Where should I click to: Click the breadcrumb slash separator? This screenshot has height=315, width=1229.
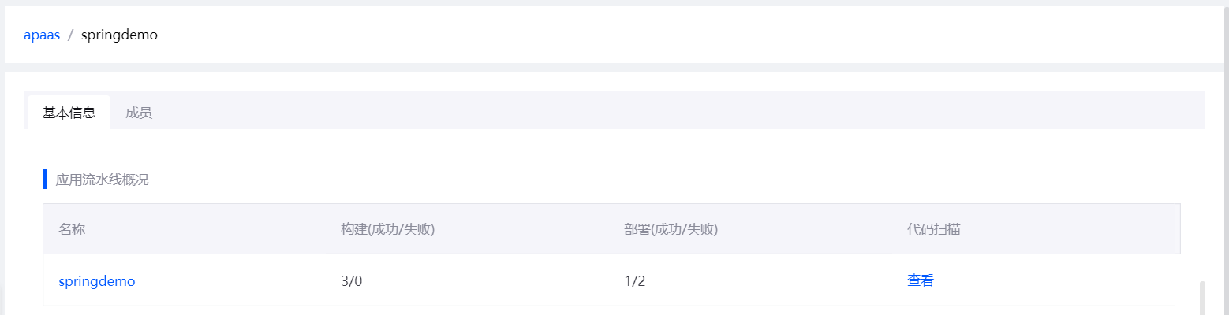tap(70, 35)
